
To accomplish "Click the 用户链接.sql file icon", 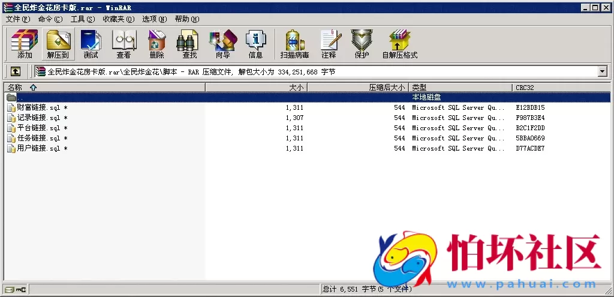I will pyautogui.click(x=11, y=148).
